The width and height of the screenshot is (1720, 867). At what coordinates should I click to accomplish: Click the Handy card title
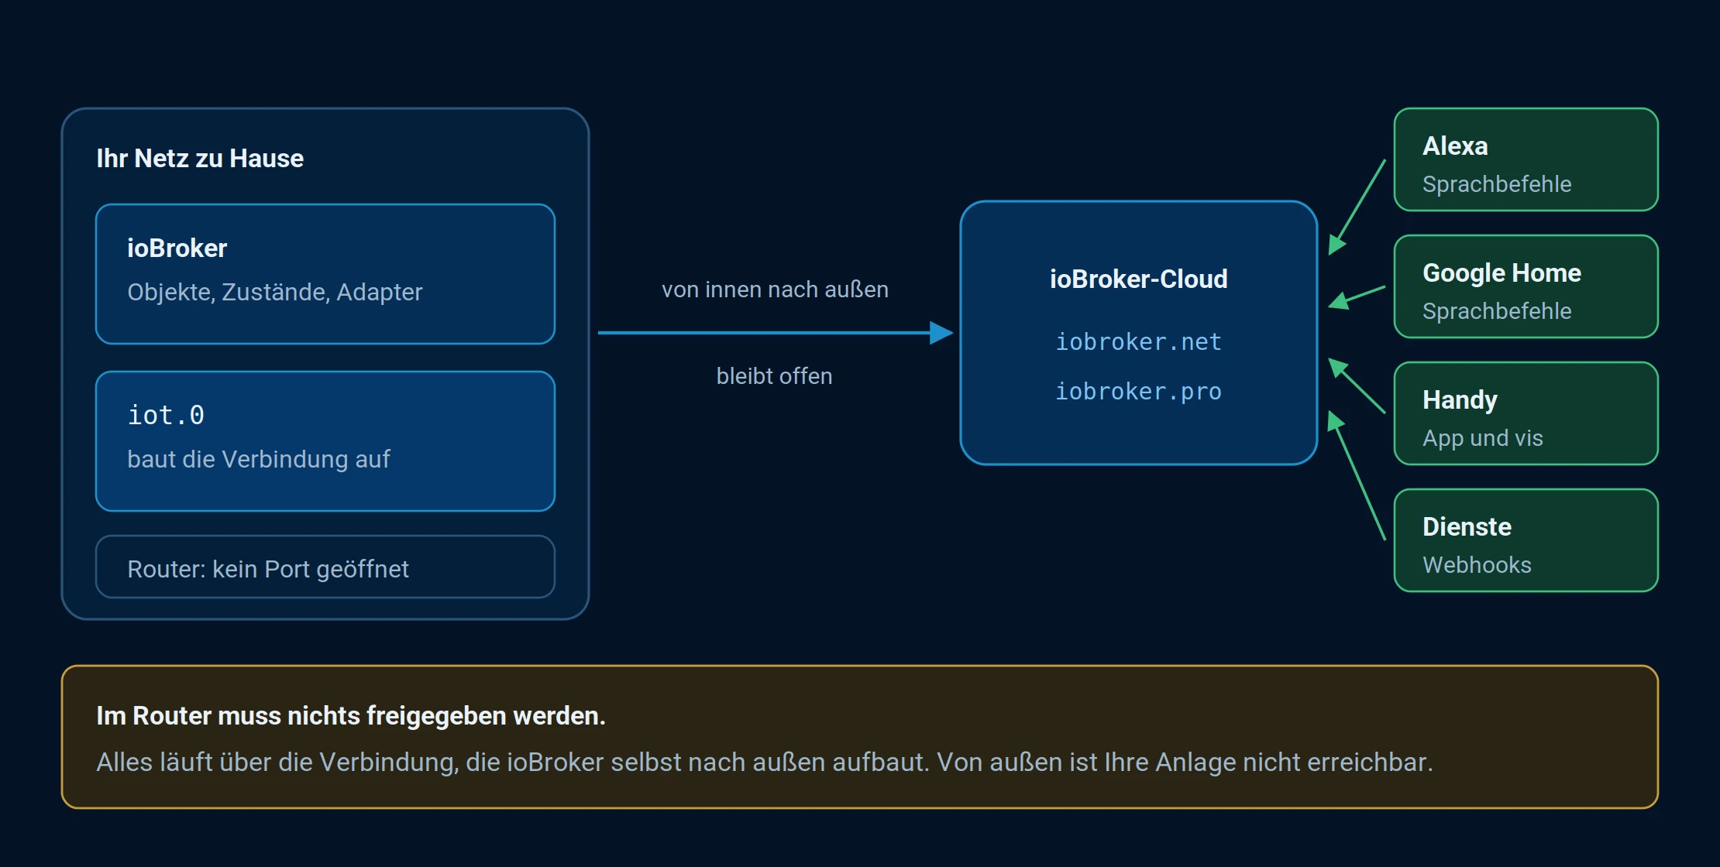[x=1460, y=400]
